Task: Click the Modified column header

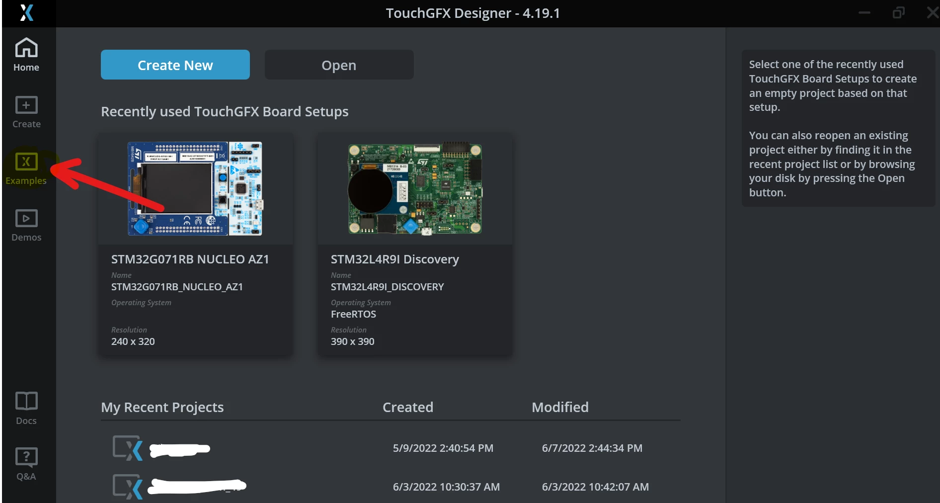Action: (560, 407)
